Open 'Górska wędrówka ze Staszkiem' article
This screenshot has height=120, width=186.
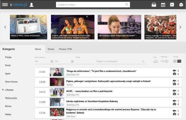(92, 101)
